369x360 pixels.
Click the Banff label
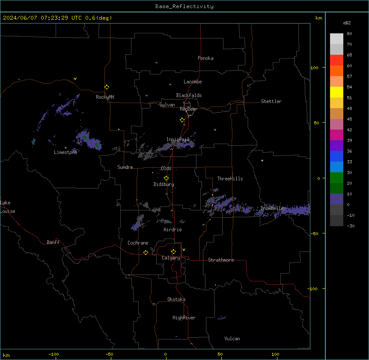[x=53, y=242]
